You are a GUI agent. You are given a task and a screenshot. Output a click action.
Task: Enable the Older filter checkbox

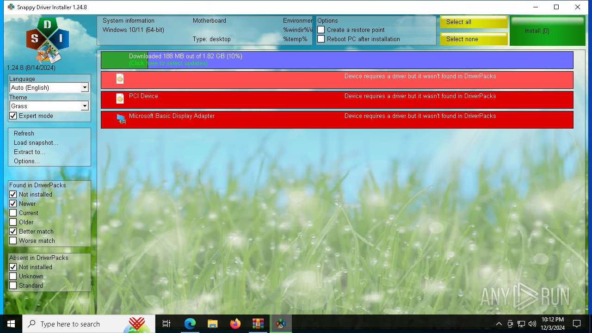(x=13, y=222)
